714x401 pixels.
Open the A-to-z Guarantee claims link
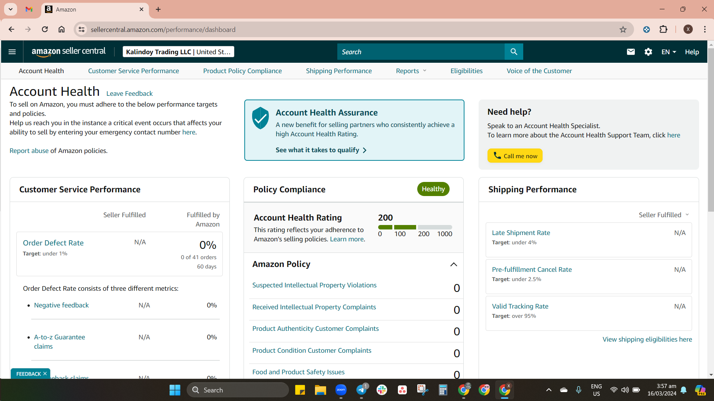point(59,342)
